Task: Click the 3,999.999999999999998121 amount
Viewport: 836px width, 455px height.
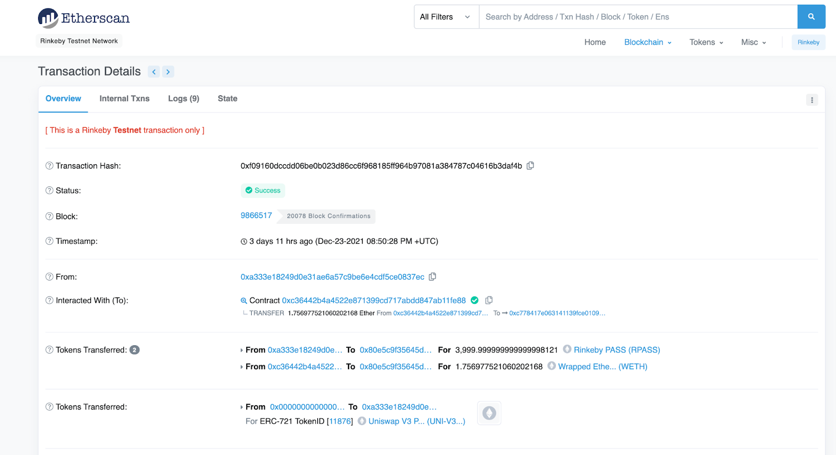Action: 506,350
